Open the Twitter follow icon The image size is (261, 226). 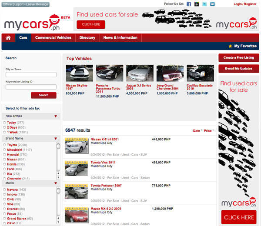[204, 4]
